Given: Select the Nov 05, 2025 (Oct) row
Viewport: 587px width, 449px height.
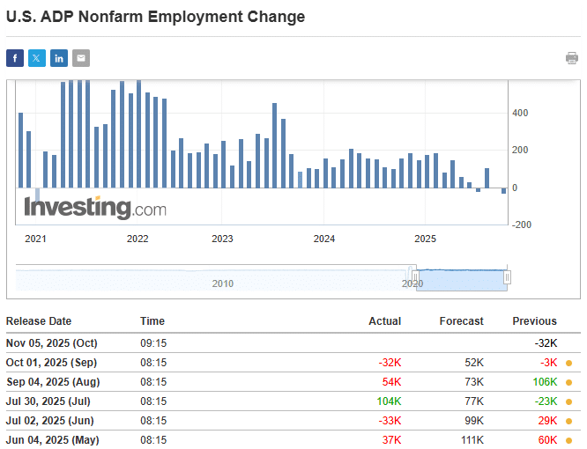Looking at the screenshot, I should coord(51,343).
